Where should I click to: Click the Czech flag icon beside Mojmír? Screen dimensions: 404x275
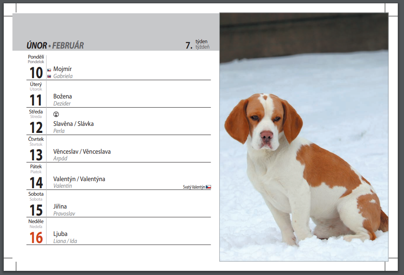[49, 70]
